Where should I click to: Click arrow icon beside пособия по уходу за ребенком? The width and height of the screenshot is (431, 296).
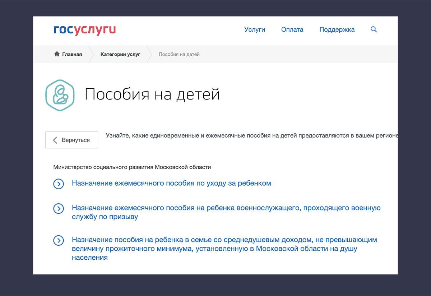pos(59,184)
